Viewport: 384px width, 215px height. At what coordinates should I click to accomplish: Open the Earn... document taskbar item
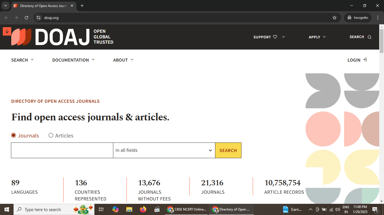(x=292, y=209)
